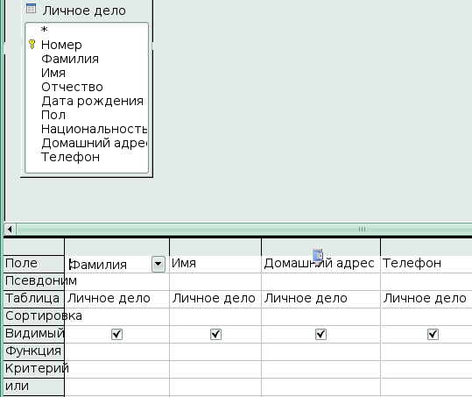The image size is (472, 397).
Task: Click the Псевдоним cell under Домашний адрес column
Action: pyautogui.click(x=321, y=281)
